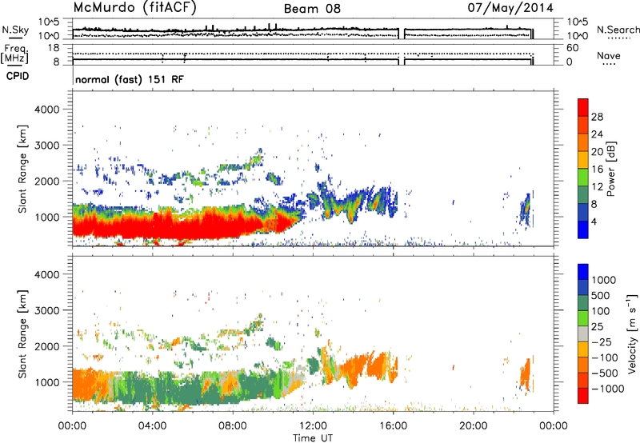The image size is (640, 443).
Task: Click the Power [dB] colorbar title
Action: pos(610,169)
